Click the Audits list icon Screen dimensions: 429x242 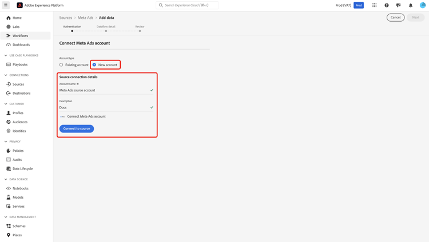(x=9, y=159)
